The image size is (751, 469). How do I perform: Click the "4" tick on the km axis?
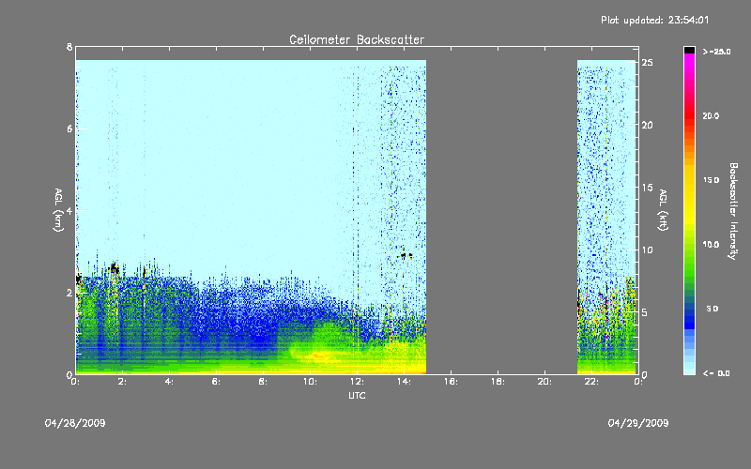[69, 210]
